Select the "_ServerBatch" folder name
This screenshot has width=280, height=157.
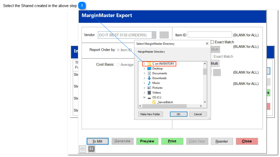(165, 102)
